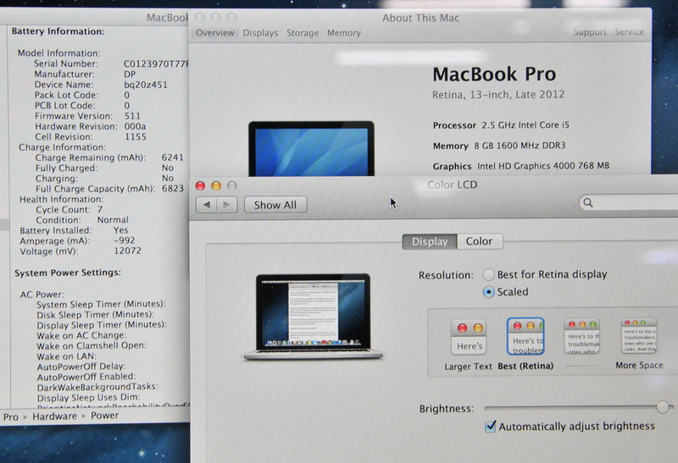Click the Brightness slider knob
The image size is (678, 463).
coord(663,407)
